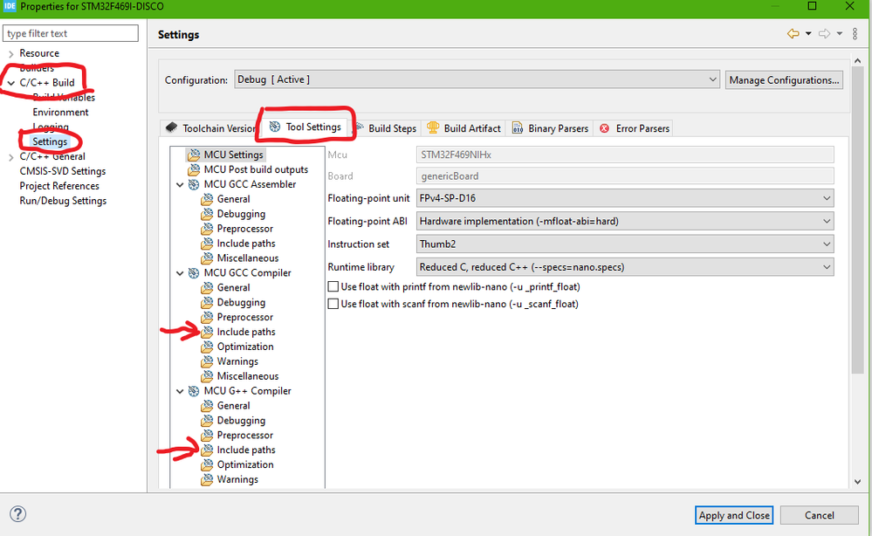Enable float with printf from newlib-nano
Screen dimensions: 872x536
click(333, 287)
